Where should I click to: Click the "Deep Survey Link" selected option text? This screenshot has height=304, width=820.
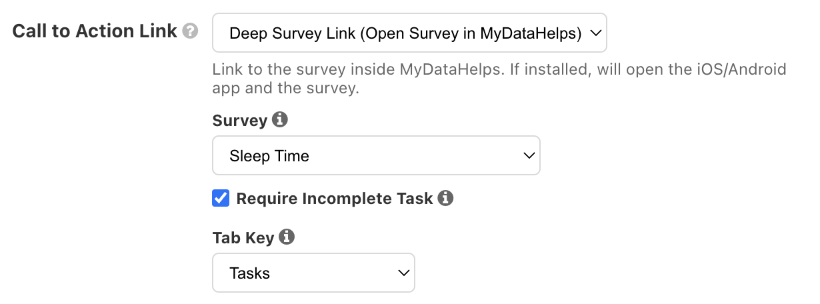(x=405, y=33)
